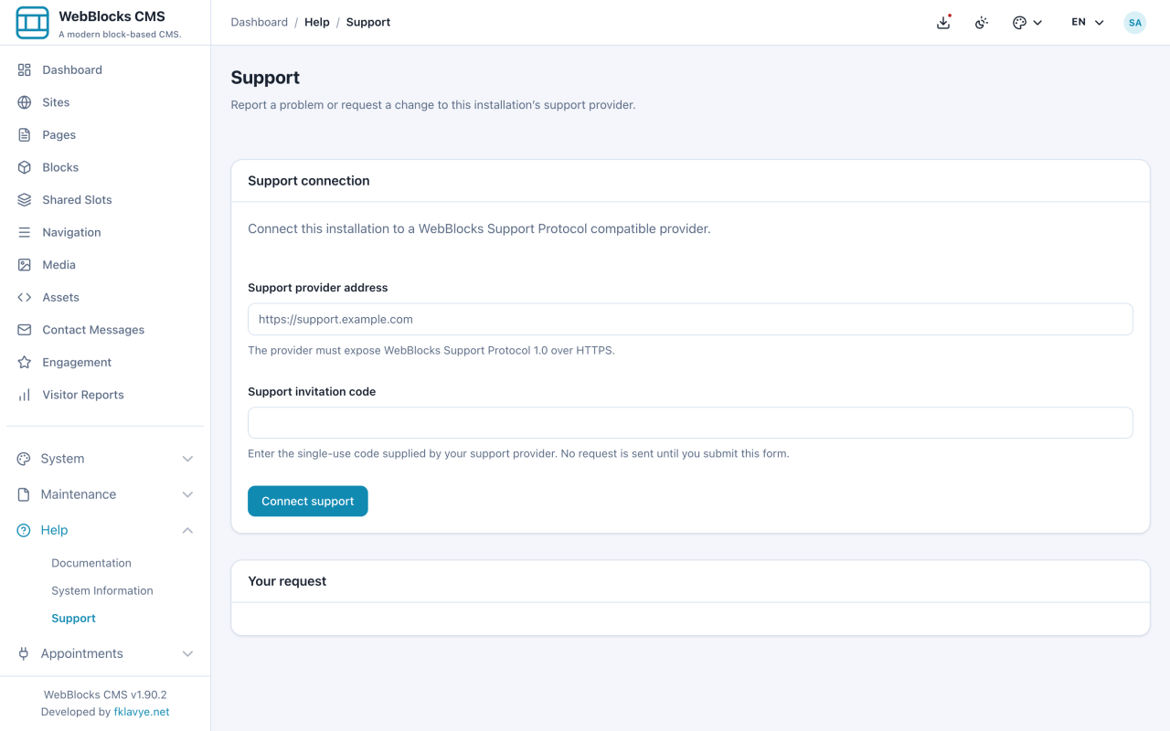The height and width of the screenshot is (731, 1170).
Task: Click the WebBlocks CMS logo icon
Action: (33, 23)
